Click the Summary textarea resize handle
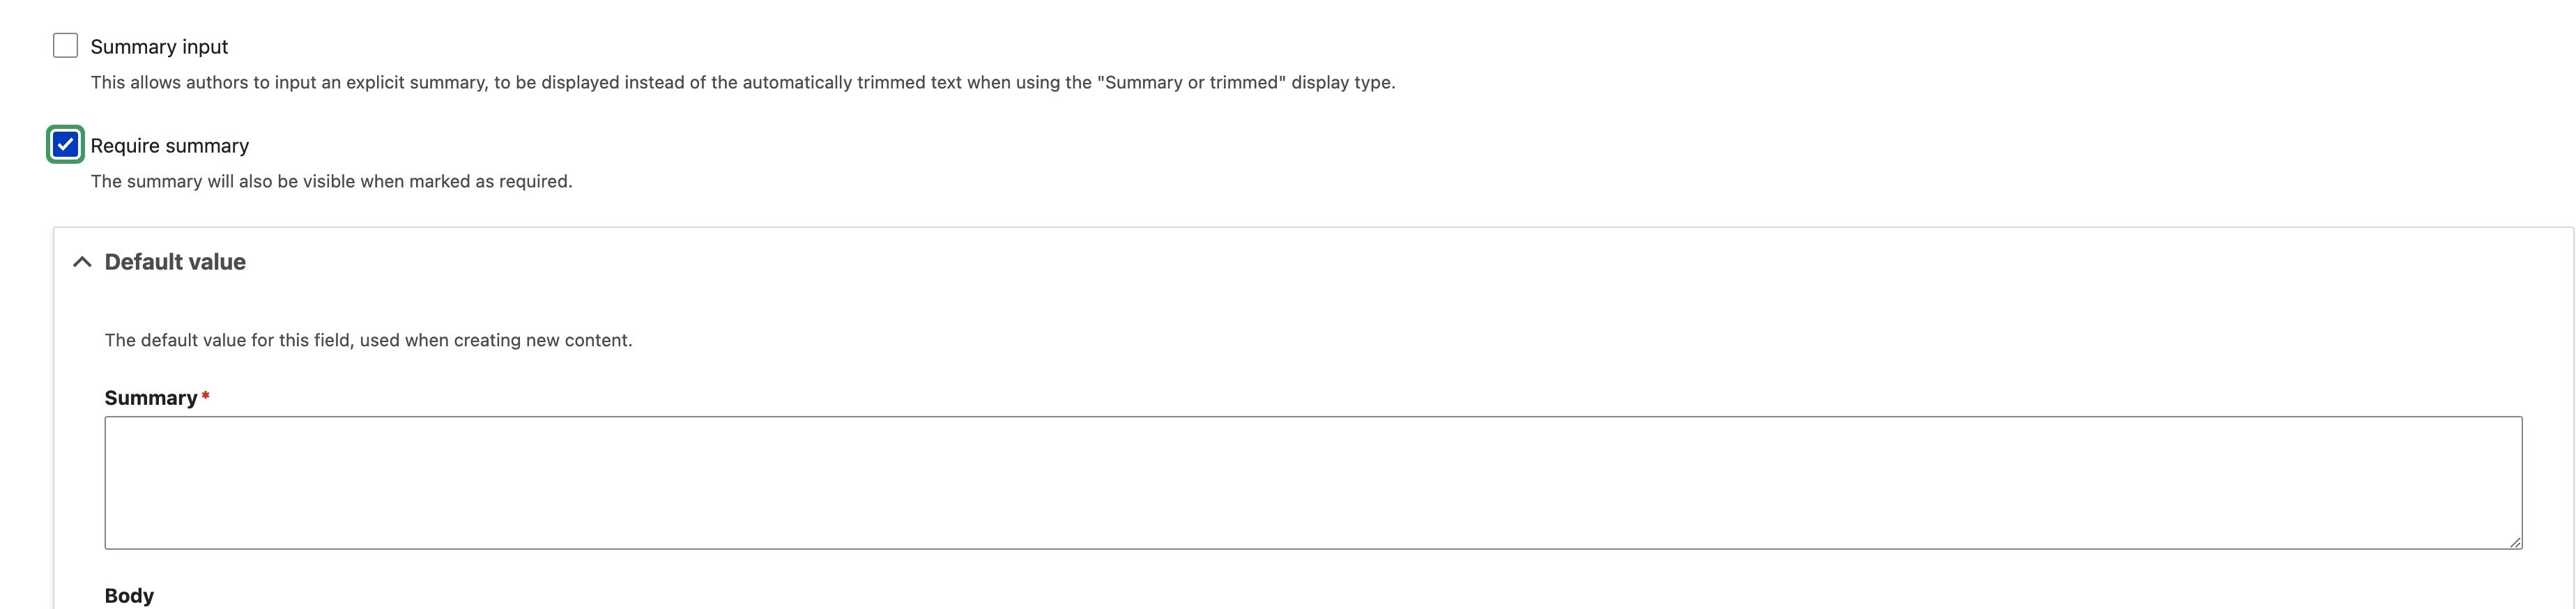 click(2514, 542)
